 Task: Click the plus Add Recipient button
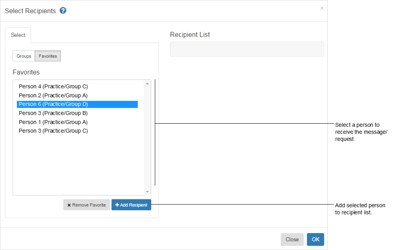click(x=131, y=205)
